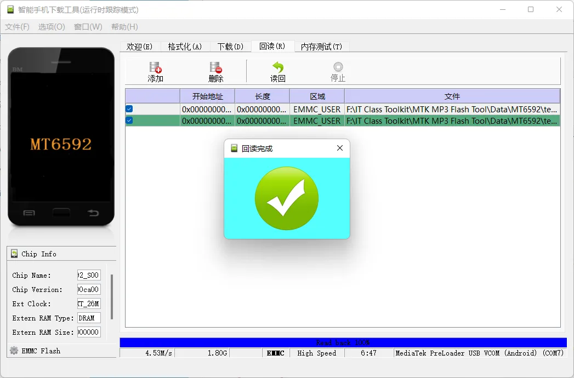Click the 删除 (Delete) database icon
Screen dimensions: 574x378
[215, 67]
